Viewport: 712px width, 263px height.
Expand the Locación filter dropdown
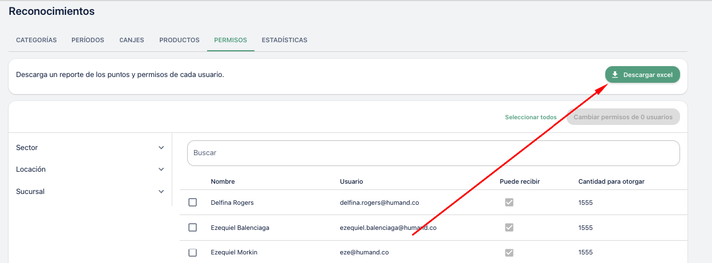[x=161, y=169]
